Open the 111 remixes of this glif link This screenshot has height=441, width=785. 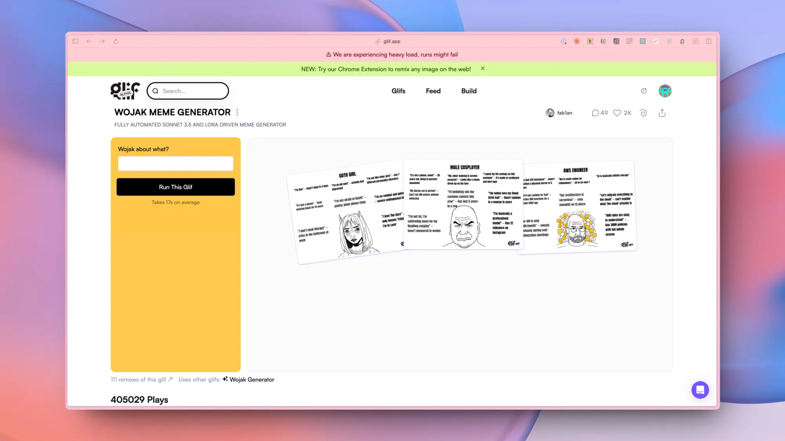coord(141,379)
